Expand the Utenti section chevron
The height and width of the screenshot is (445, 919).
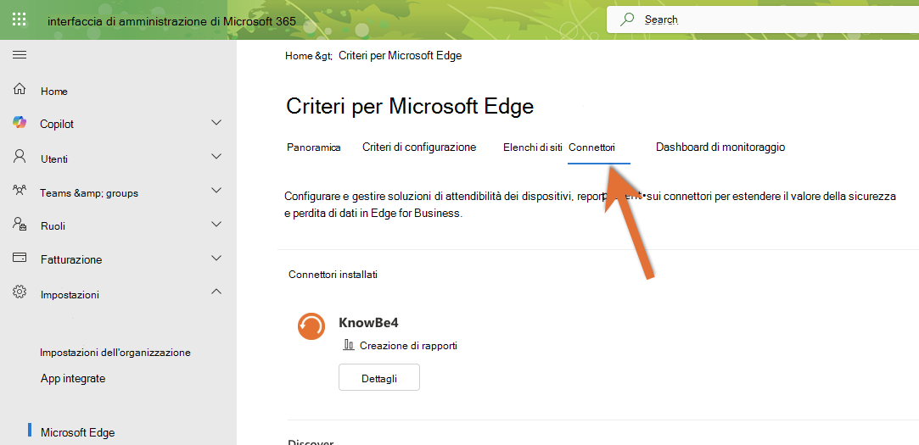216,156
